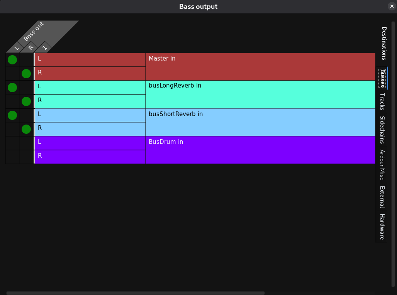This screenshot has height=295, width=397.
Task: Click the horizontal scrollbar at the bottom
Action: [x=135, y=293]
